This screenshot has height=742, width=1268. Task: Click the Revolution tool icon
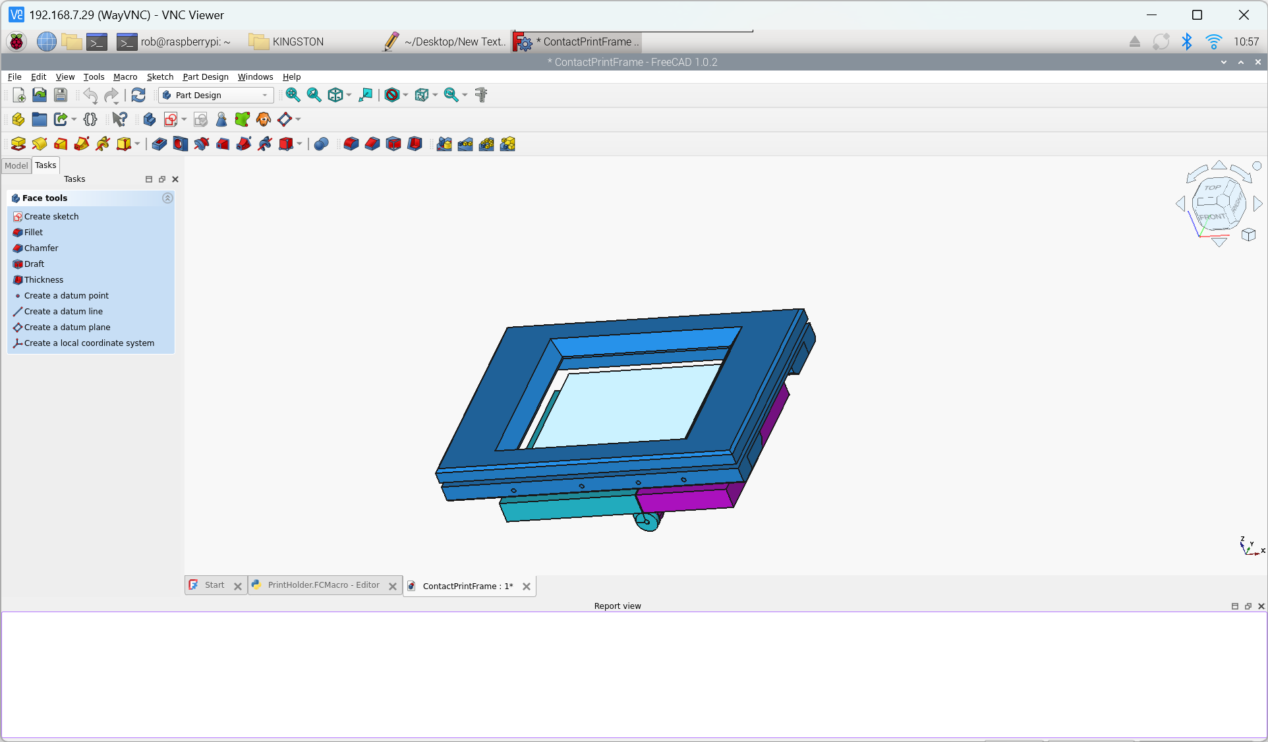(x=40, y=144)
